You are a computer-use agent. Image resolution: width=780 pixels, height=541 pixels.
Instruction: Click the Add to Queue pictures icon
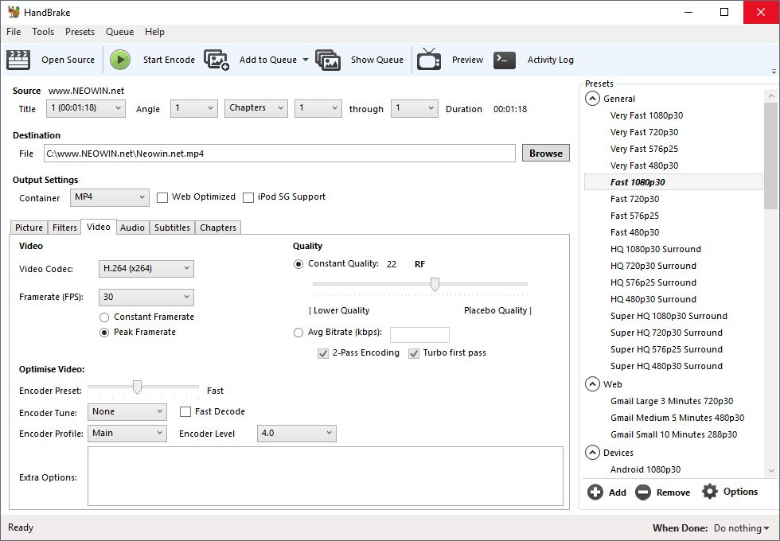pyautogui.click(x=216, y=60)
